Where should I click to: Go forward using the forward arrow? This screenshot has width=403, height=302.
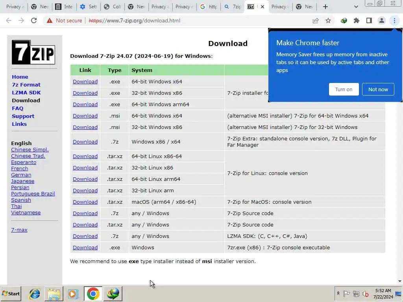pyautogui.click(x=21, y=20)
